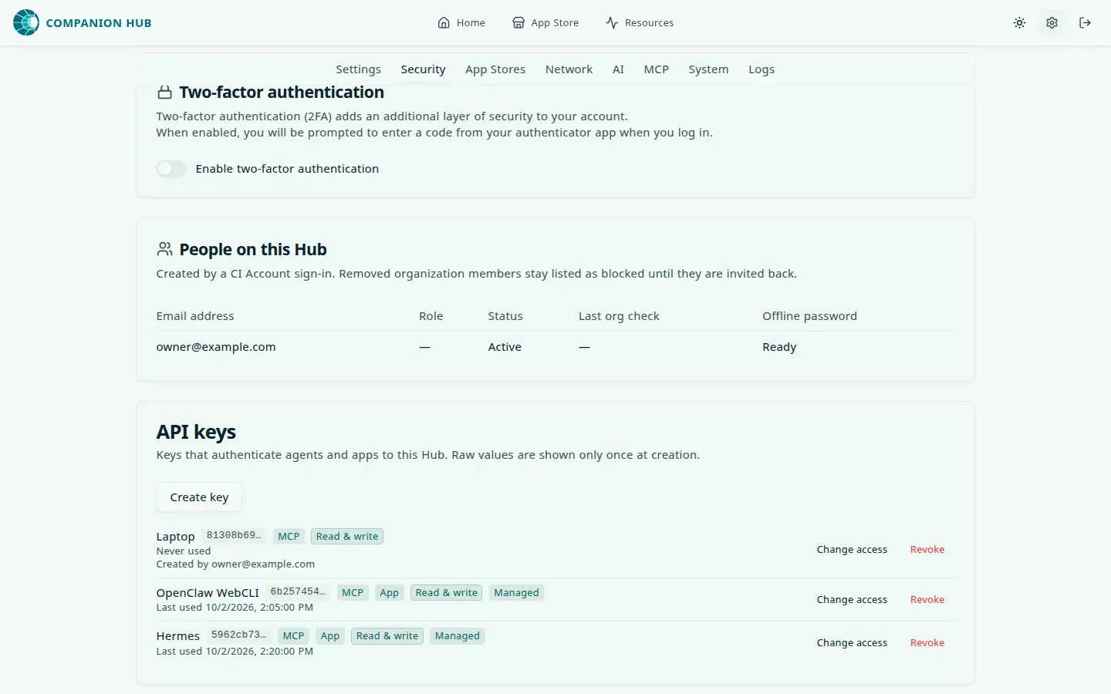Viewport: 1111px width, 694px height.
Task: Click the log out icon
Action: [x=1085, y=23]
